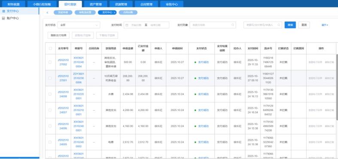This screenshot has width=338, height=159.
Task: Open the 资产管理 top tab
Action: coord(96,4)
